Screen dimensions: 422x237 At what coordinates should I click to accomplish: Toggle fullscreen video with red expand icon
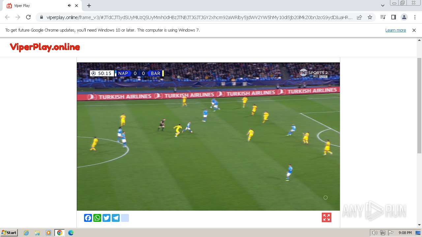(326, 218)
